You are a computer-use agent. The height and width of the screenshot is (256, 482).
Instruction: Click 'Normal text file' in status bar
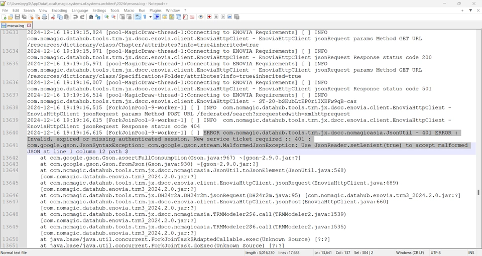[x=14, y=252]
